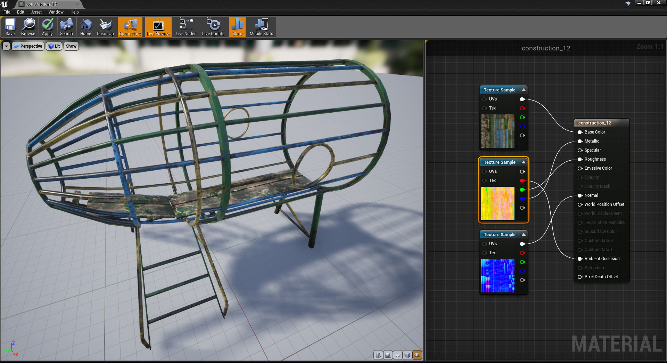Screen dimensions: 667x363
Task: Toggle the Live Nodes option
Action: [x=186, y=27]
